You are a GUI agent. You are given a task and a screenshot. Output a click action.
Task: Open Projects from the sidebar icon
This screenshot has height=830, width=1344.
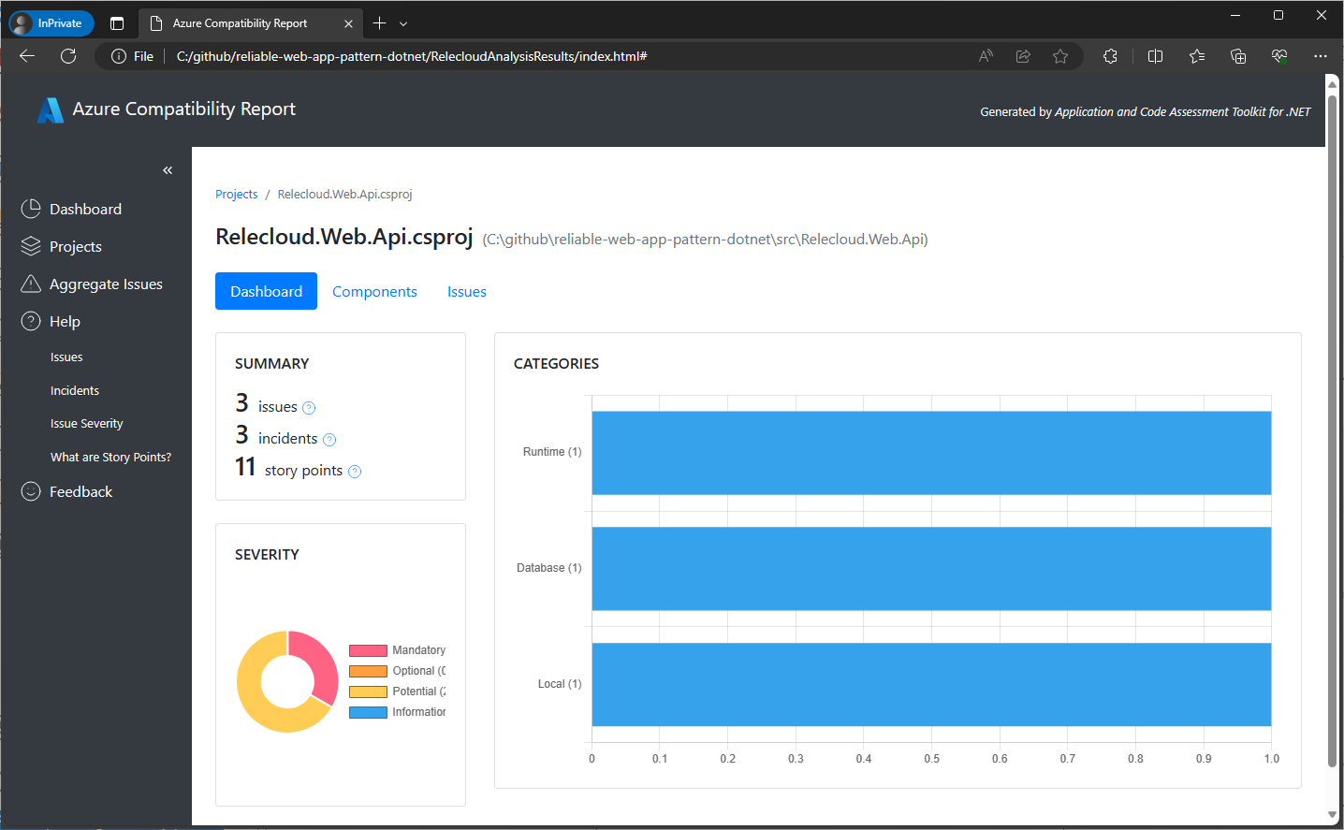tap(29, 245)
